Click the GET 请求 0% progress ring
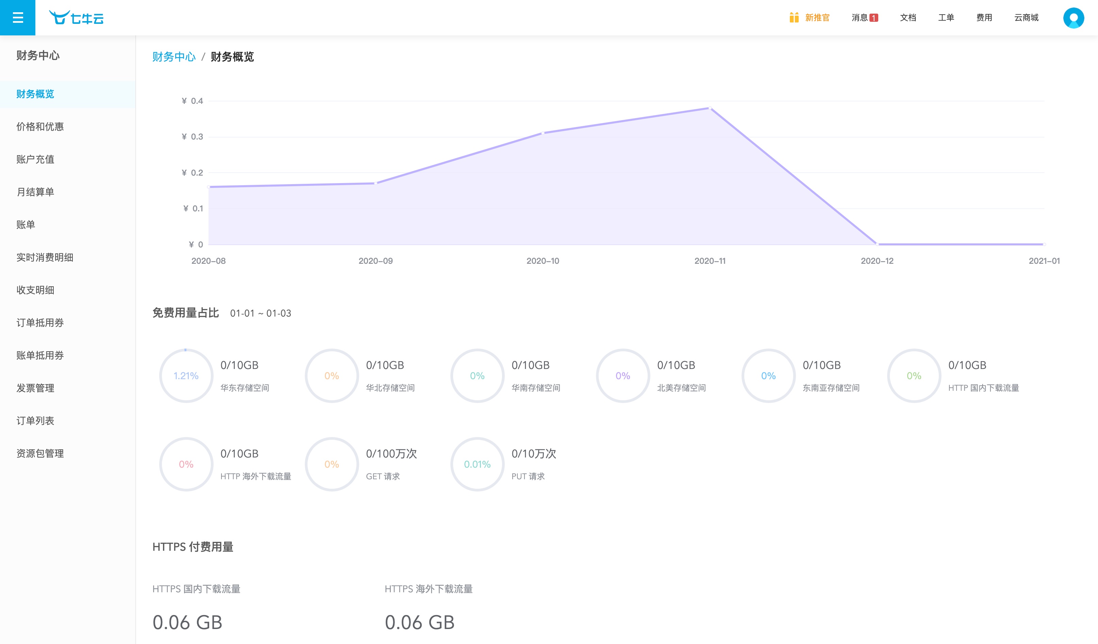The width and height of the screenshot is (1098, 644). [332, 464]
